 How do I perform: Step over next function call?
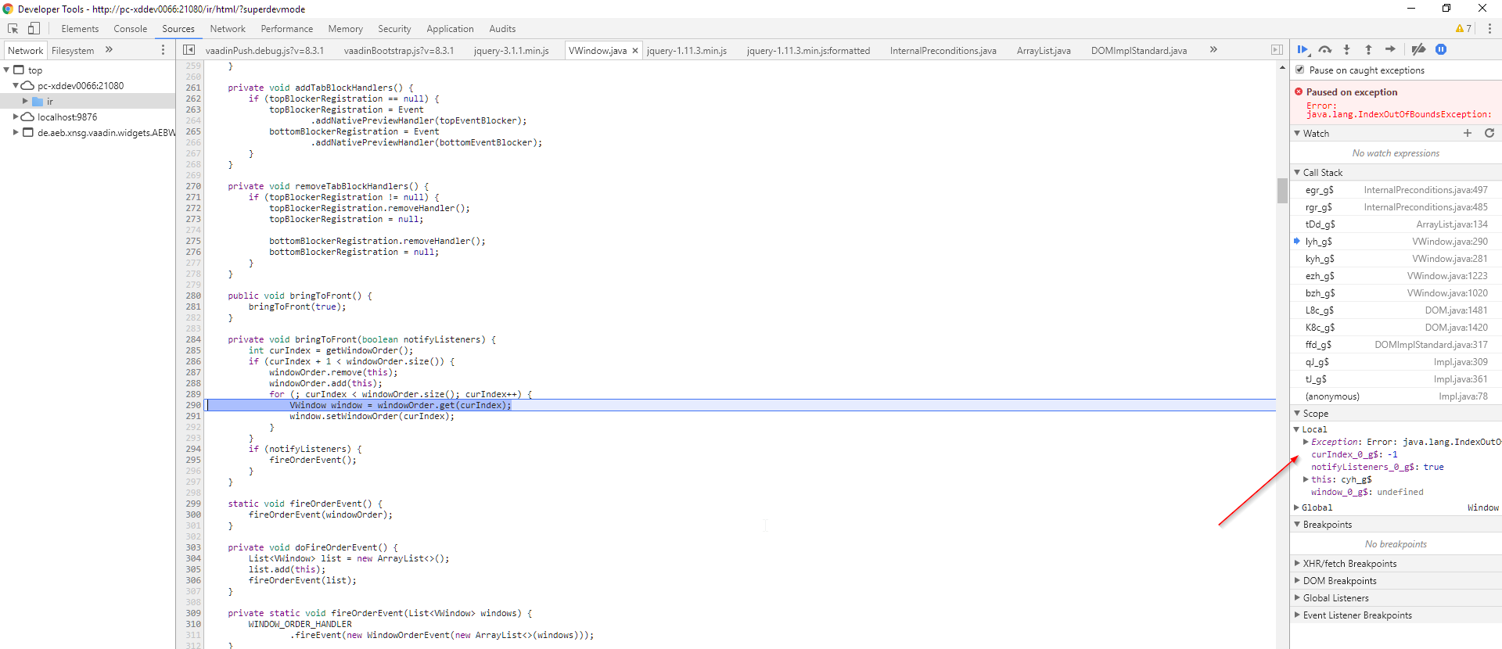coord(1324,49)
